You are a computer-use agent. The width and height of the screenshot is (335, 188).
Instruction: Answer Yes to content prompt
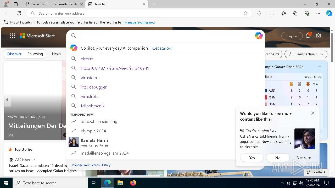coord(252,158)
